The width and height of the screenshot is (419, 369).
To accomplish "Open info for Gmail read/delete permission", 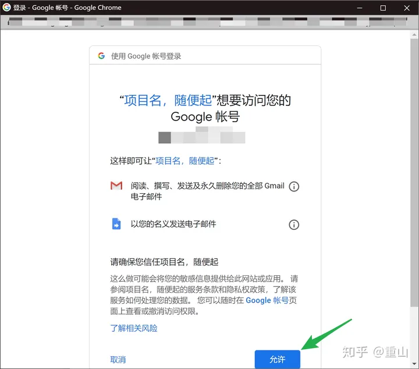I will click(x=294, y=186).
